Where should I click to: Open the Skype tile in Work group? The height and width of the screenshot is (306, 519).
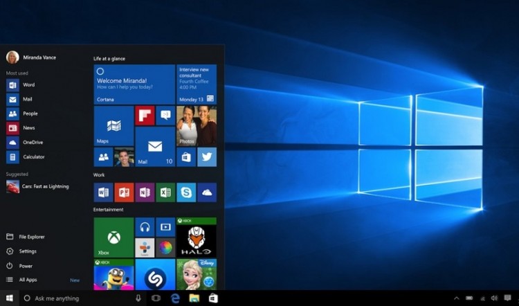pyautogui.click(x=186, y=192)
